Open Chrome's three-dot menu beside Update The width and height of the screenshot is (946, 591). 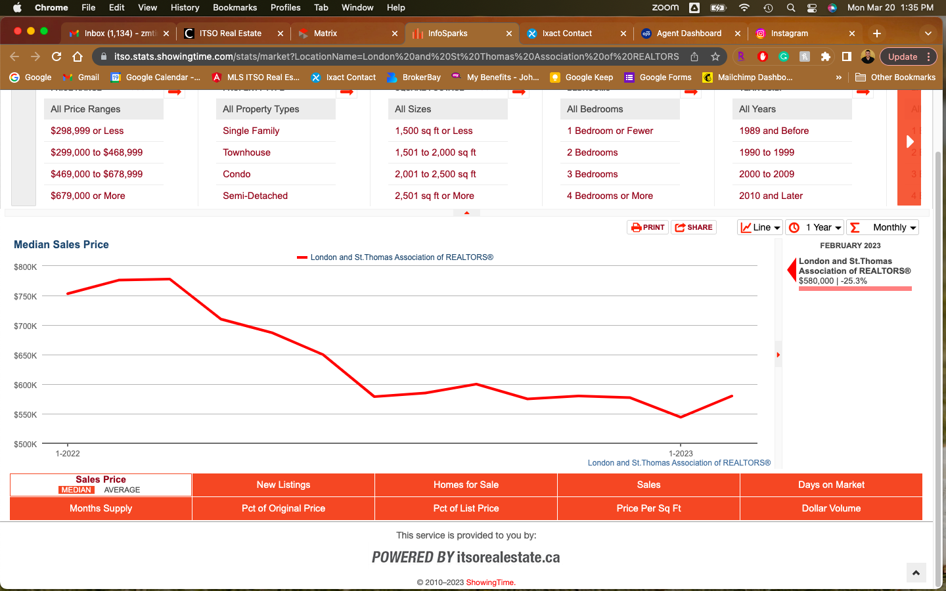(x=928, y=56)
